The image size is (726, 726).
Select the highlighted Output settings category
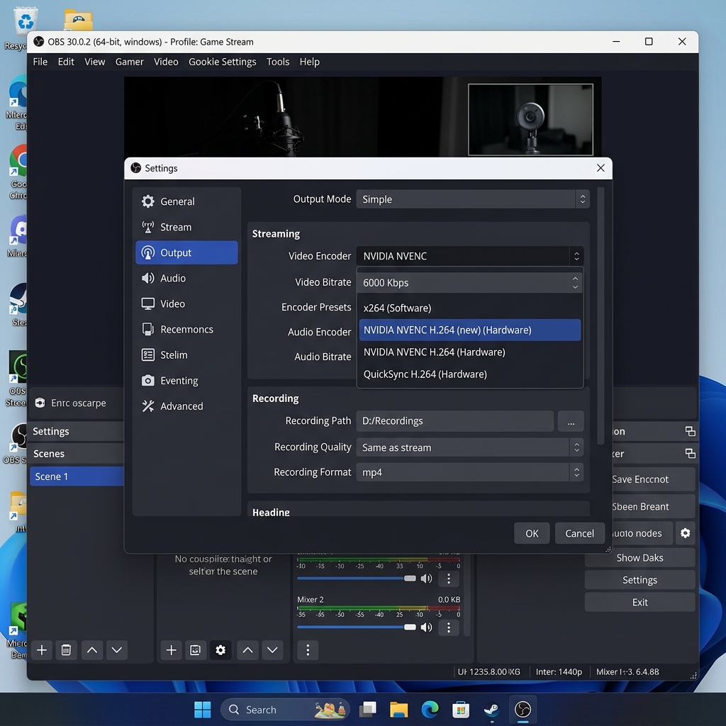tap(186, 252)
